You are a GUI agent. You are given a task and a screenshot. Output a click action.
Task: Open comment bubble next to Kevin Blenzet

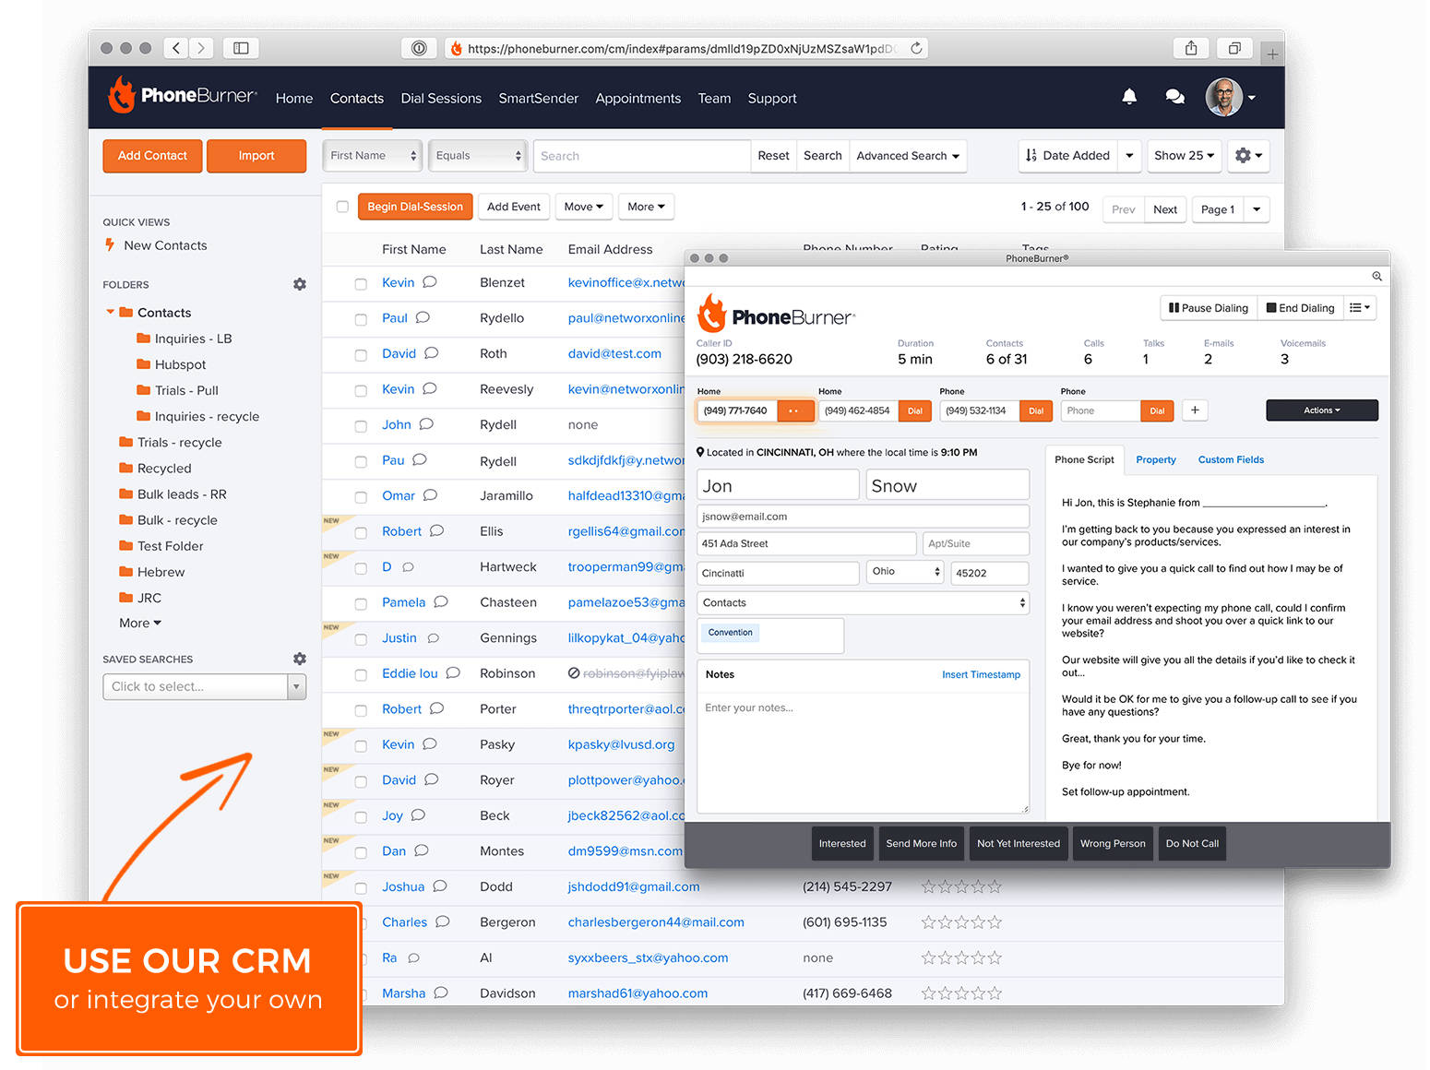coord(430,282)
